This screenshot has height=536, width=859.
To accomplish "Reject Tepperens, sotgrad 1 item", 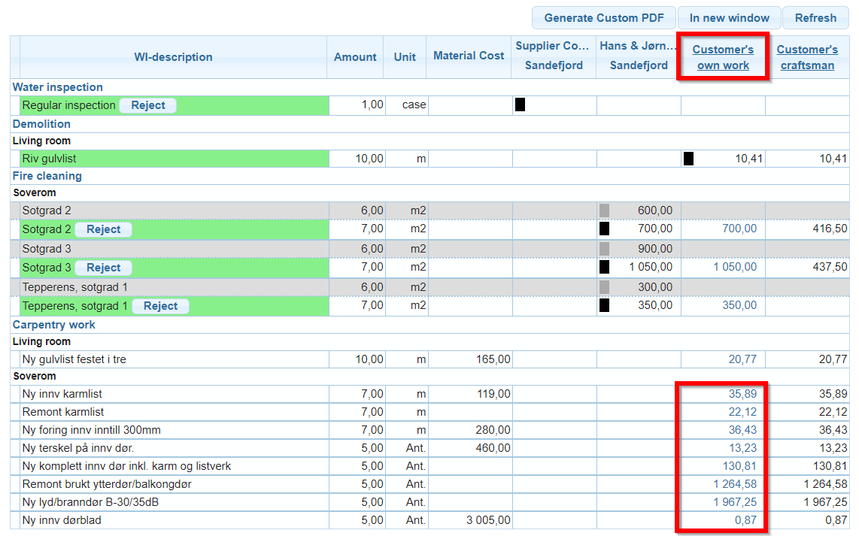I will (160, 306).
